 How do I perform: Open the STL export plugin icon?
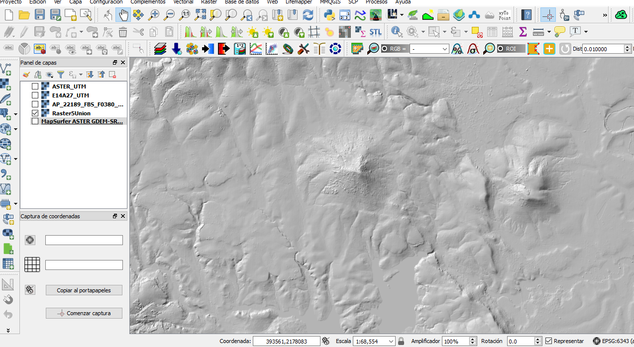coord(376,32)
